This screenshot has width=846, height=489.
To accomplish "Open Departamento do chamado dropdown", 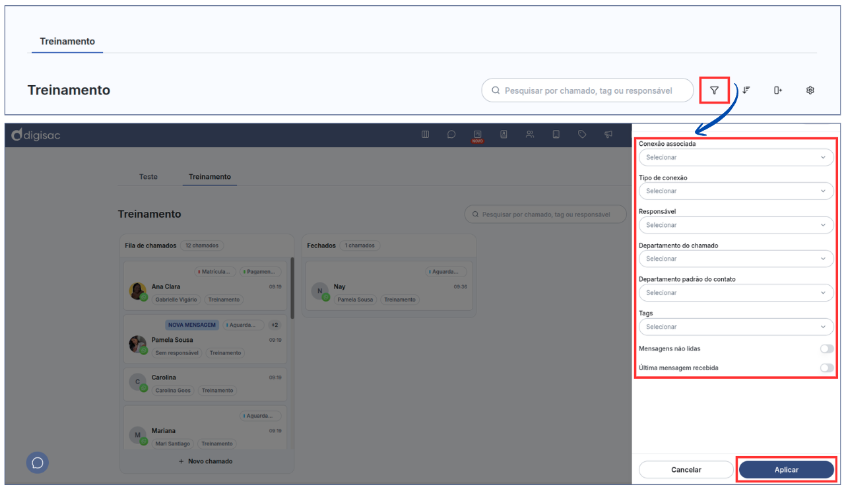I will (x=736, y=259).
